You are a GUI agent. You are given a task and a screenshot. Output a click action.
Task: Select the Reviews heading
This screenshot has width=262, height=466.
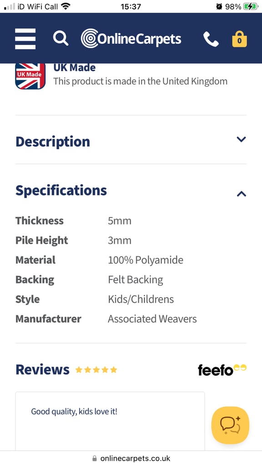(x=42, y=370)
